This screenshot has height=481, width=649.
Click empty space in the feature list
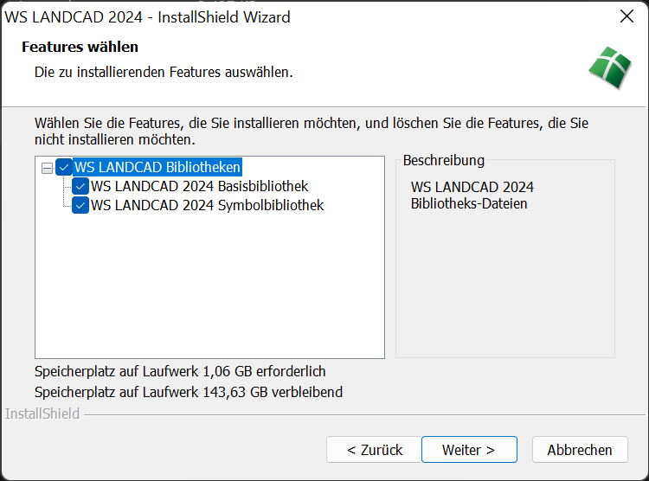[209, 285]
